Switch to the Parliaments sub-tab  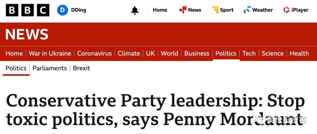click(x=50, y=68)
